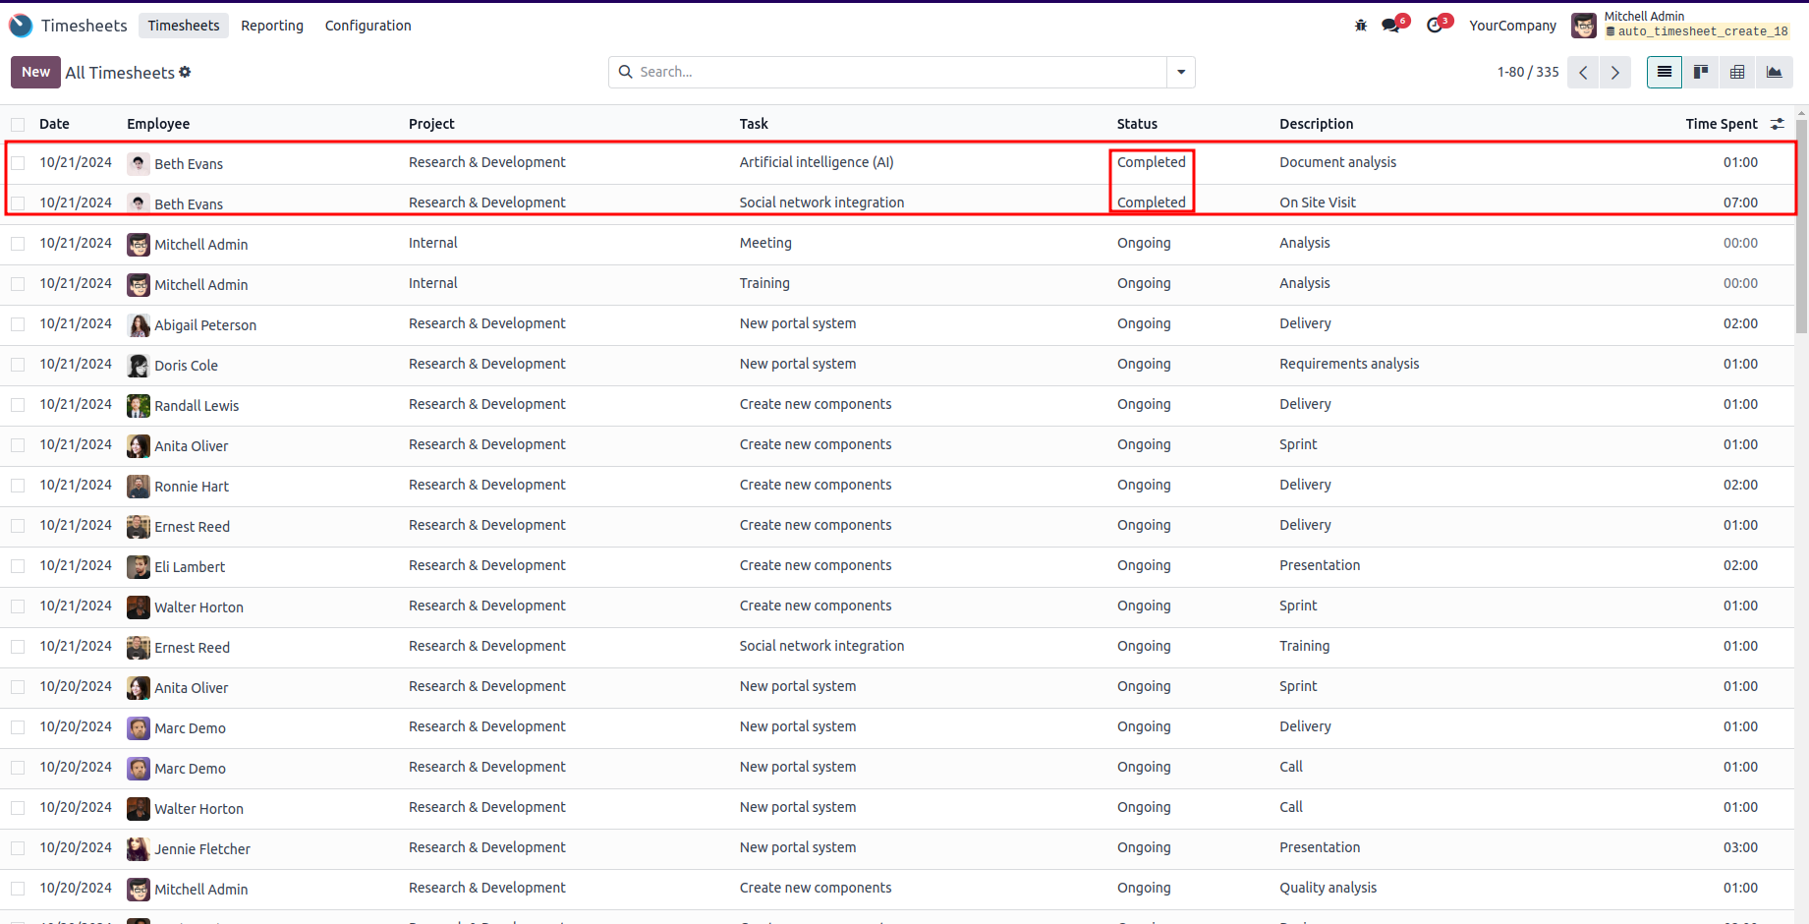Check the Doris Cole timesheet row checkbox

point(19,365)
